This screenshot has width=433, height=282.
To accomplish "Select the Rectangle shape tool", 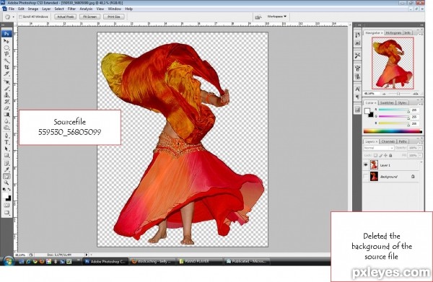I will (x=6, y=156).
